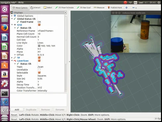Expand the TF display item
This screenshot has width=162, height=122.
[x=12, y=58]
